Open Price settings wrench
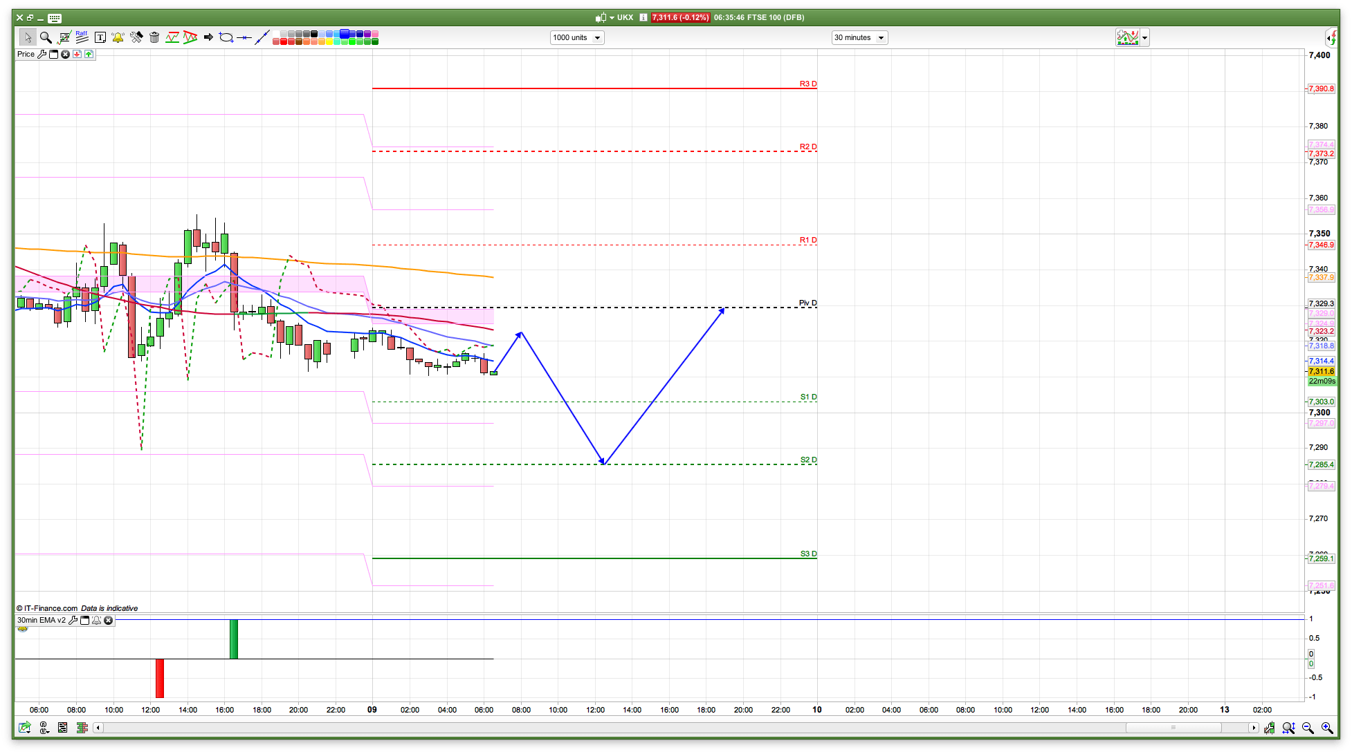The image size is (1352, 754). (x=42, y=54)
